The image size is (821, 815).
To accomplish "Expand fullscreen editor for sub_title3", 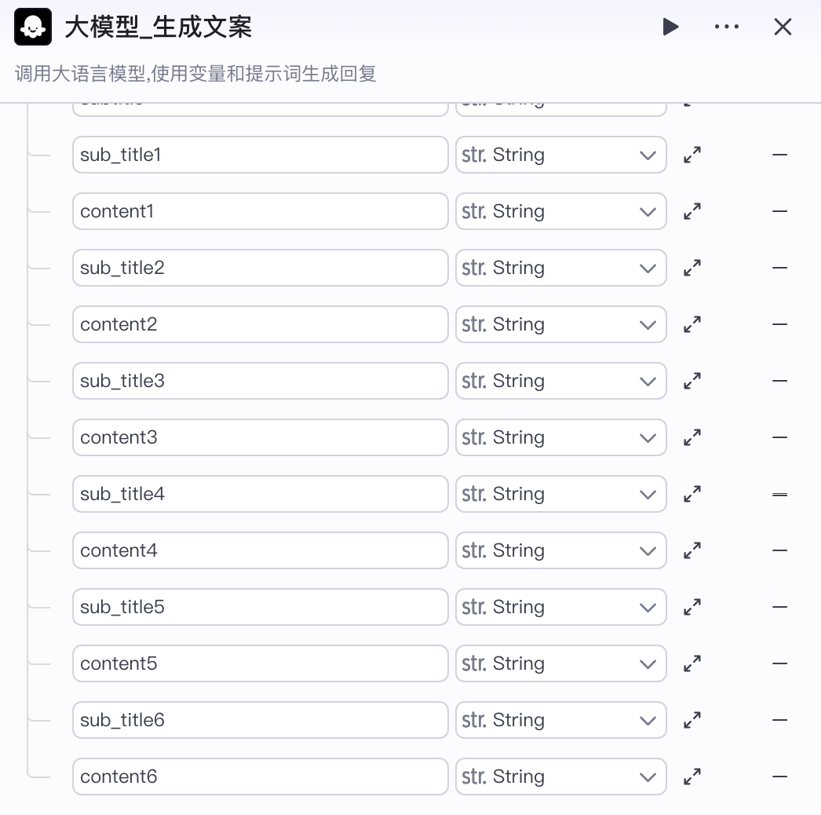I will (691, 381).
